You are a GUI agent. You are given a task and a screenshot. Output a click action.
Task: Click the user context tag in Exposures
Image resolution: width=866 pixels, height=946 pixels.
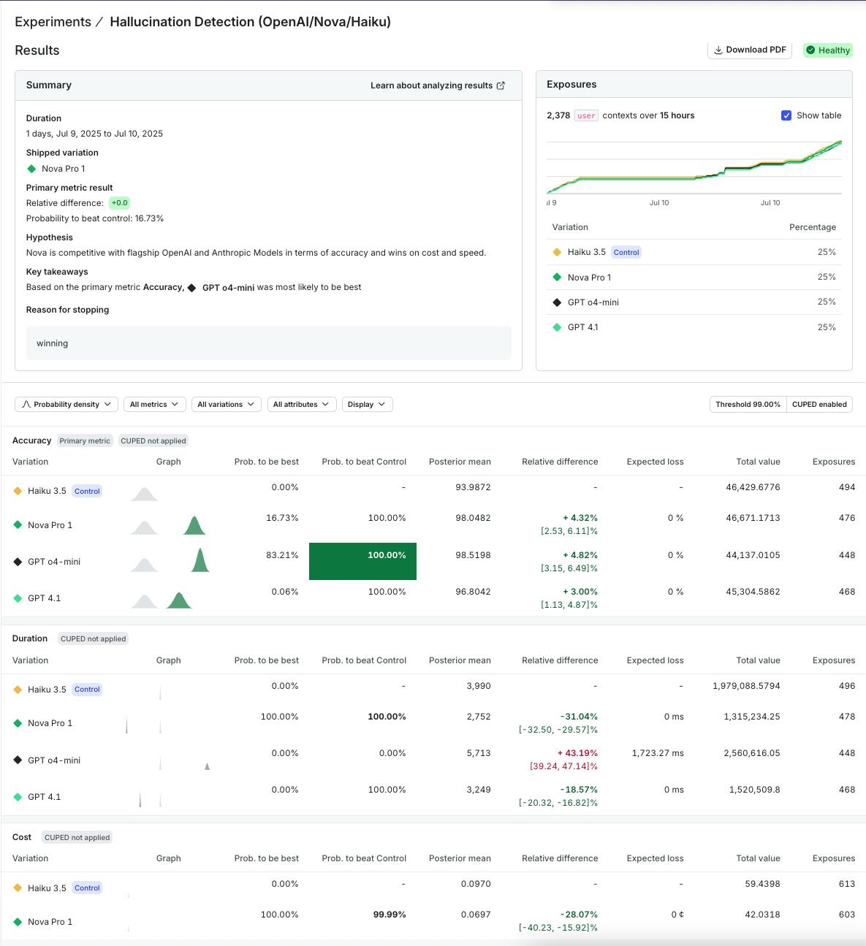tap(586, 115)
